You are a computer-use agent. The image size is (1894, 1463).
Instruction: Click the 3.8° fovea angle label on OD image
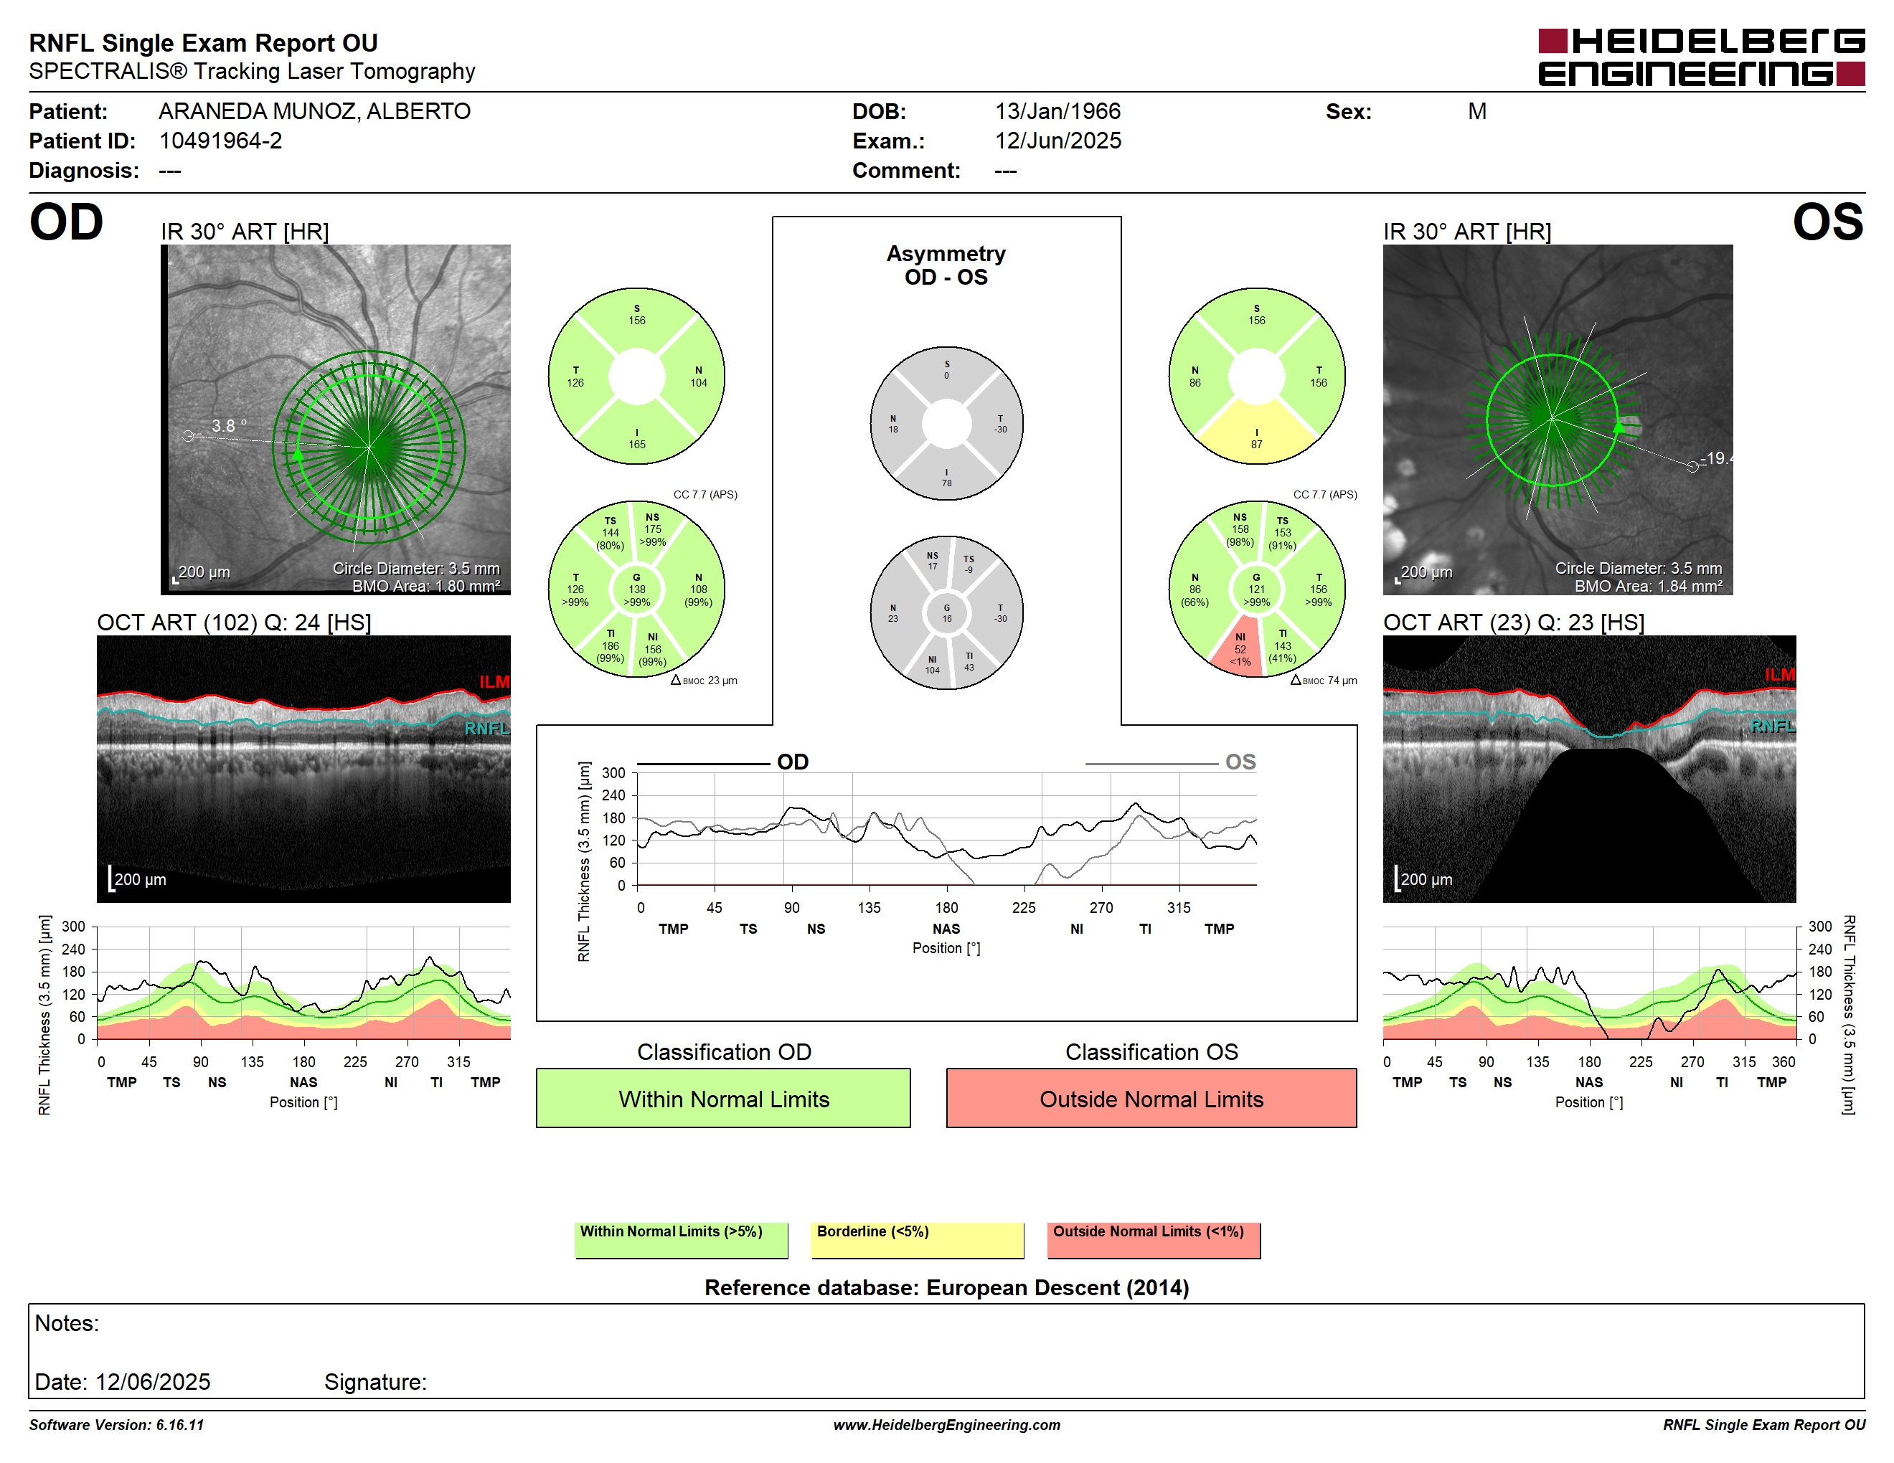click(229, 425)
